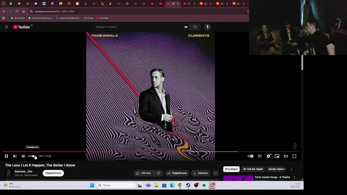347x195 pixels.
Task: Click the page vertical scrollbar thumb
Action: point(302,63)
